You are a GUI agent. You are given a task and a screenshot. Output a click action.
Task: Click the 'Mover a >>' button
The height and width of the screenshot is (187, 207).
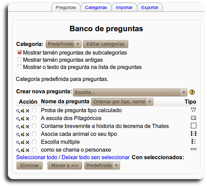click(x=65, y=165)
